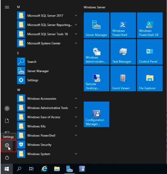Open the hamburger menu to expand the Start rail
The image size is (167, 174).
pyautogui.click(x=7, y=7)
